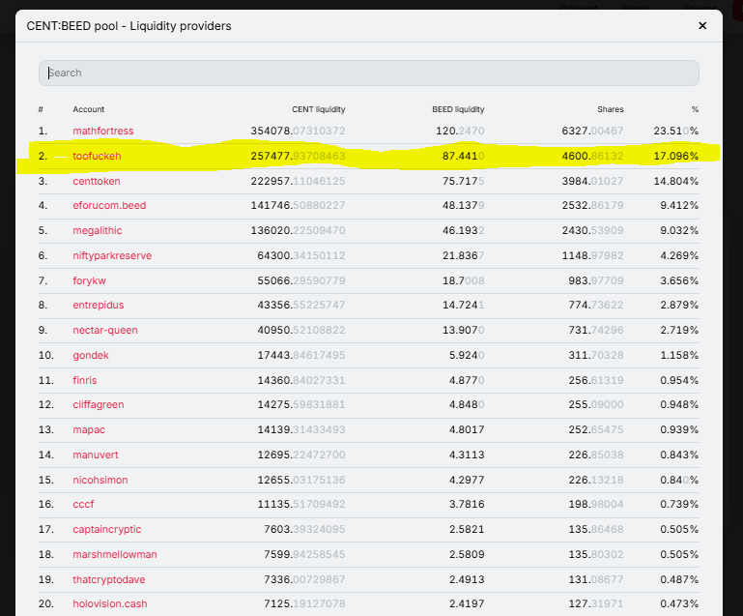Open the holovision.cash account link

click(x=110, y=604)
